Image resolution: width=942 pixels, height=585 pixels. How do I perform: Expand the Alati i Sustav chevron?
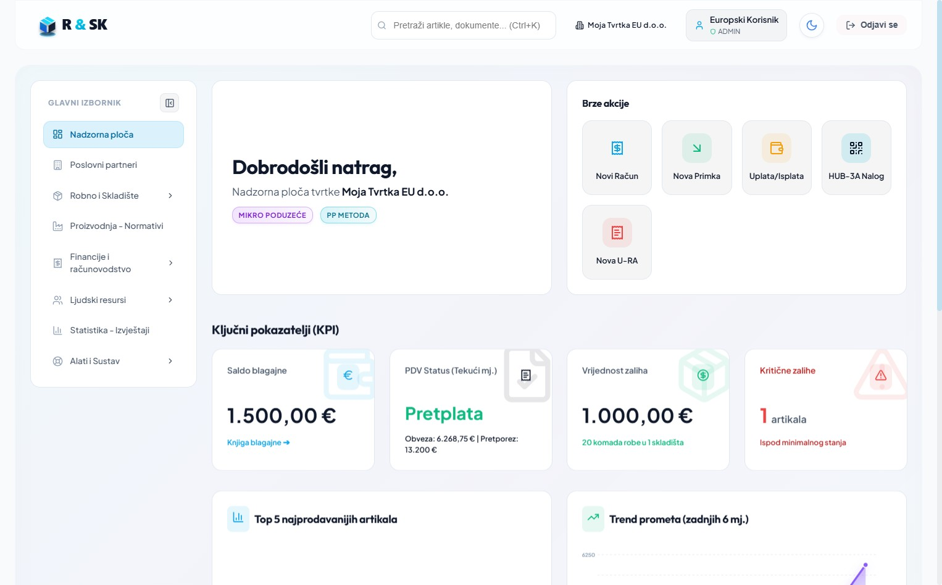(x=170, y=361)
